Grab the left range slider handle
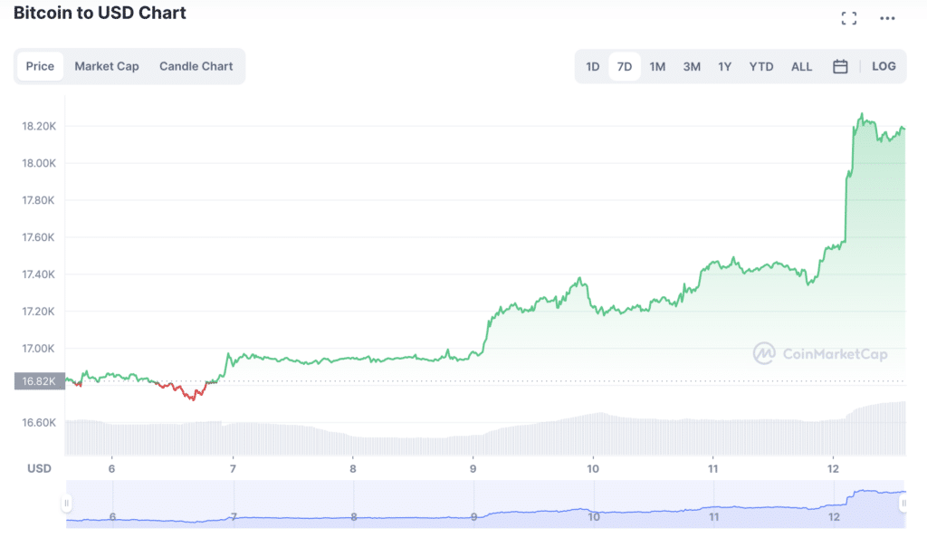This screenshot has width=927, height=538. (x=66, y=503)
